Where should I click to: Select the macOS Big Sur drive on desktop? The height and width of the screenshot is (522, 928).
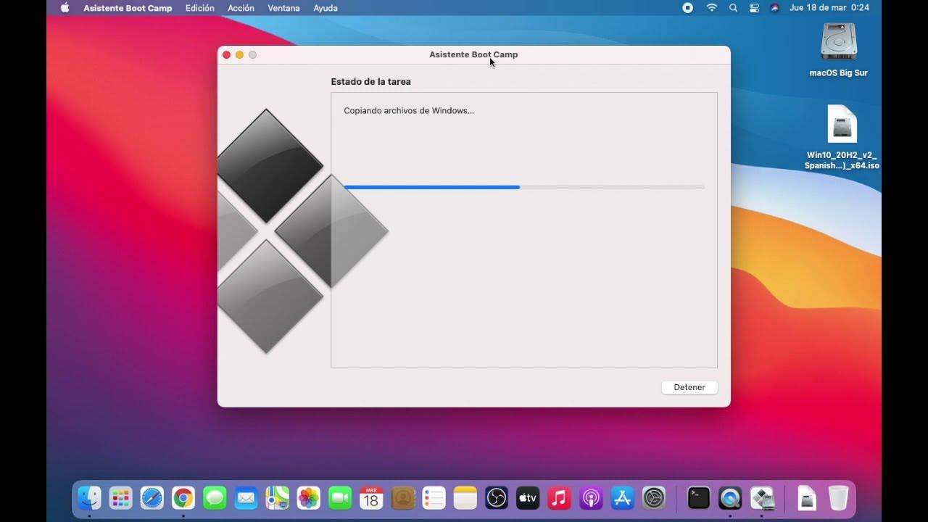coord(839,49)
